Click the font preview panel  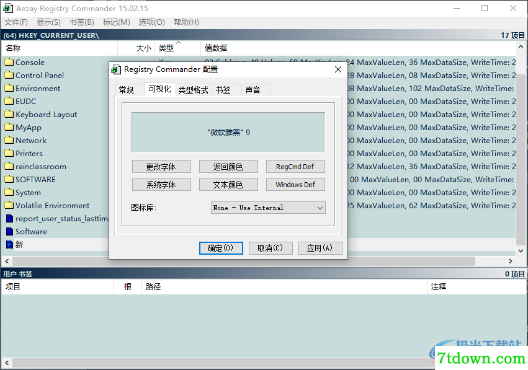tap(228, 132)
